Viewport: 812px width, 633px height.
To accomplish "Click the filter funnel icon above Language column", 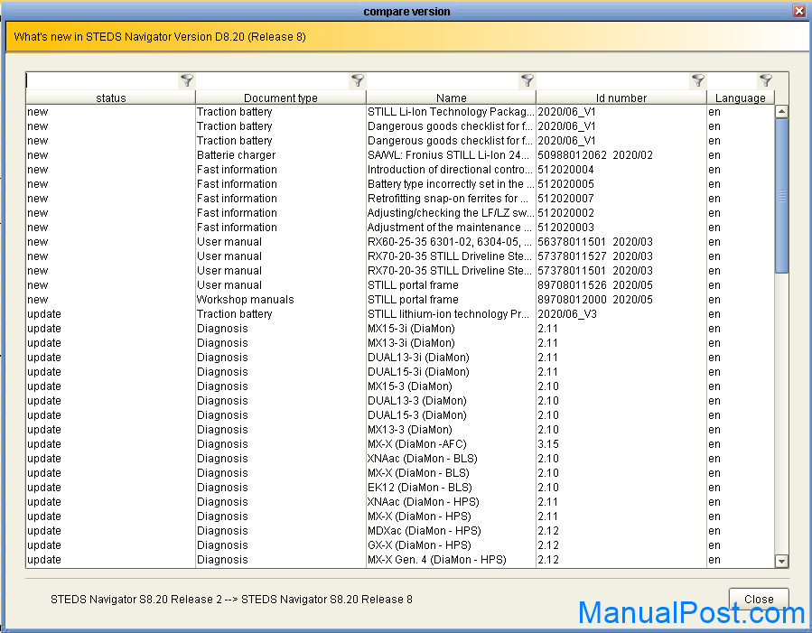I will 766,80.
